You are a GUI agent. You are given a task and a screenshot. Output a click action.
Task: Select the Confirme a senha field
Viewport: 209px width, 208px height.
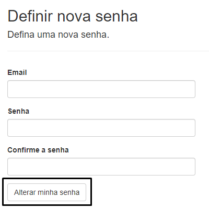(101, 167)
